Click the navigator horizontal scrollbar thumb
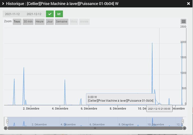Image resolution: width=193 pixels, height=135 pixels. (95, 128)
